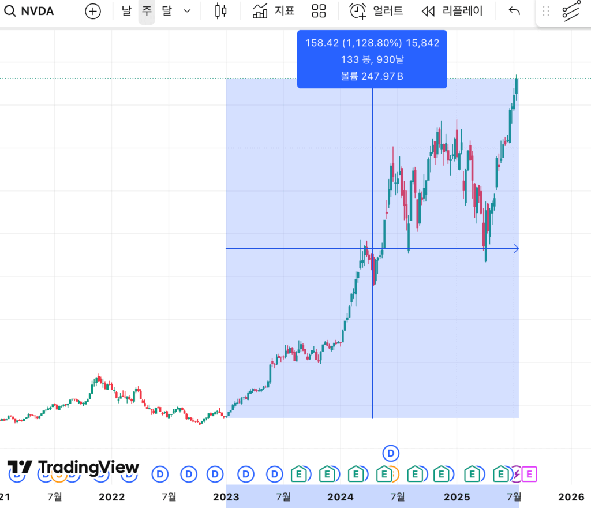Viewport: 591px width, 508px height.
Task: Click the green E marker beside the lightning bolt
Action: [x=502, y=474]
